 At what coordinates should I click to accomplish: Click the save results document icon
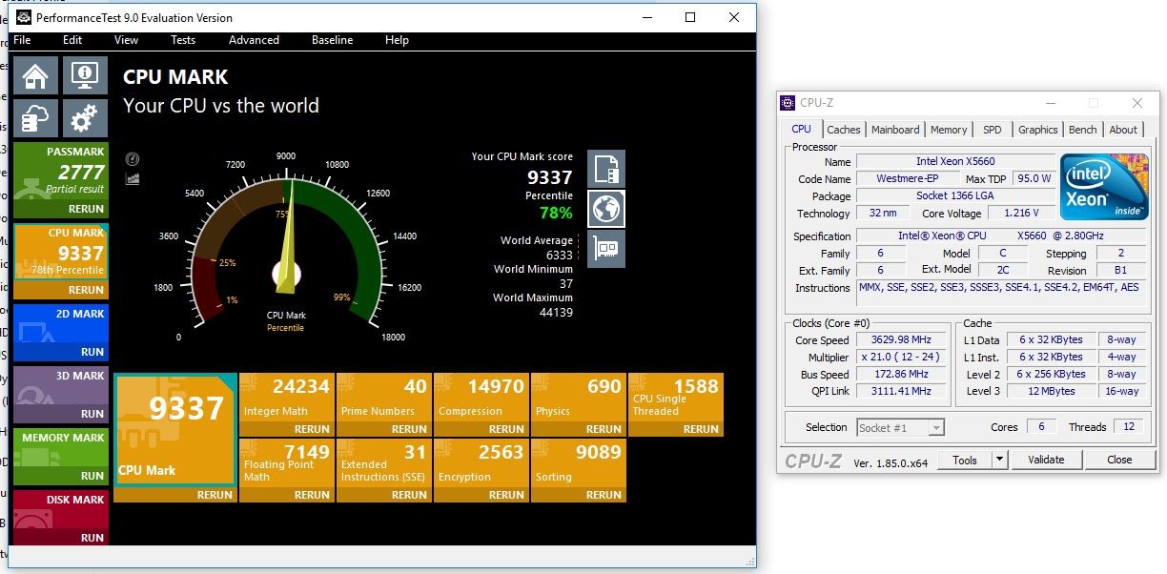click(606, 169)
